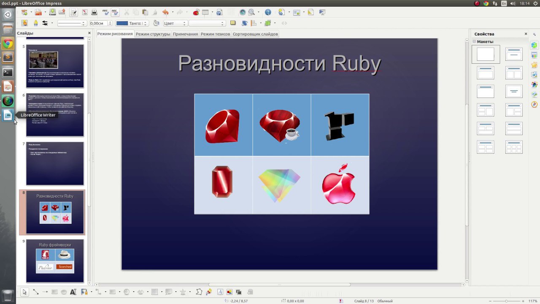Screen dimensions: 540x304
Task: Open the Fontwork Gallery
Action: [220, 292]
